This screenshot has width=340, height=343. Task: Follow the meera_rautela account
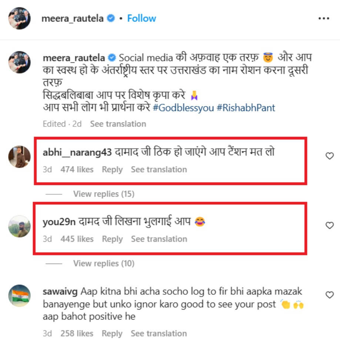[x=141, y=18]
